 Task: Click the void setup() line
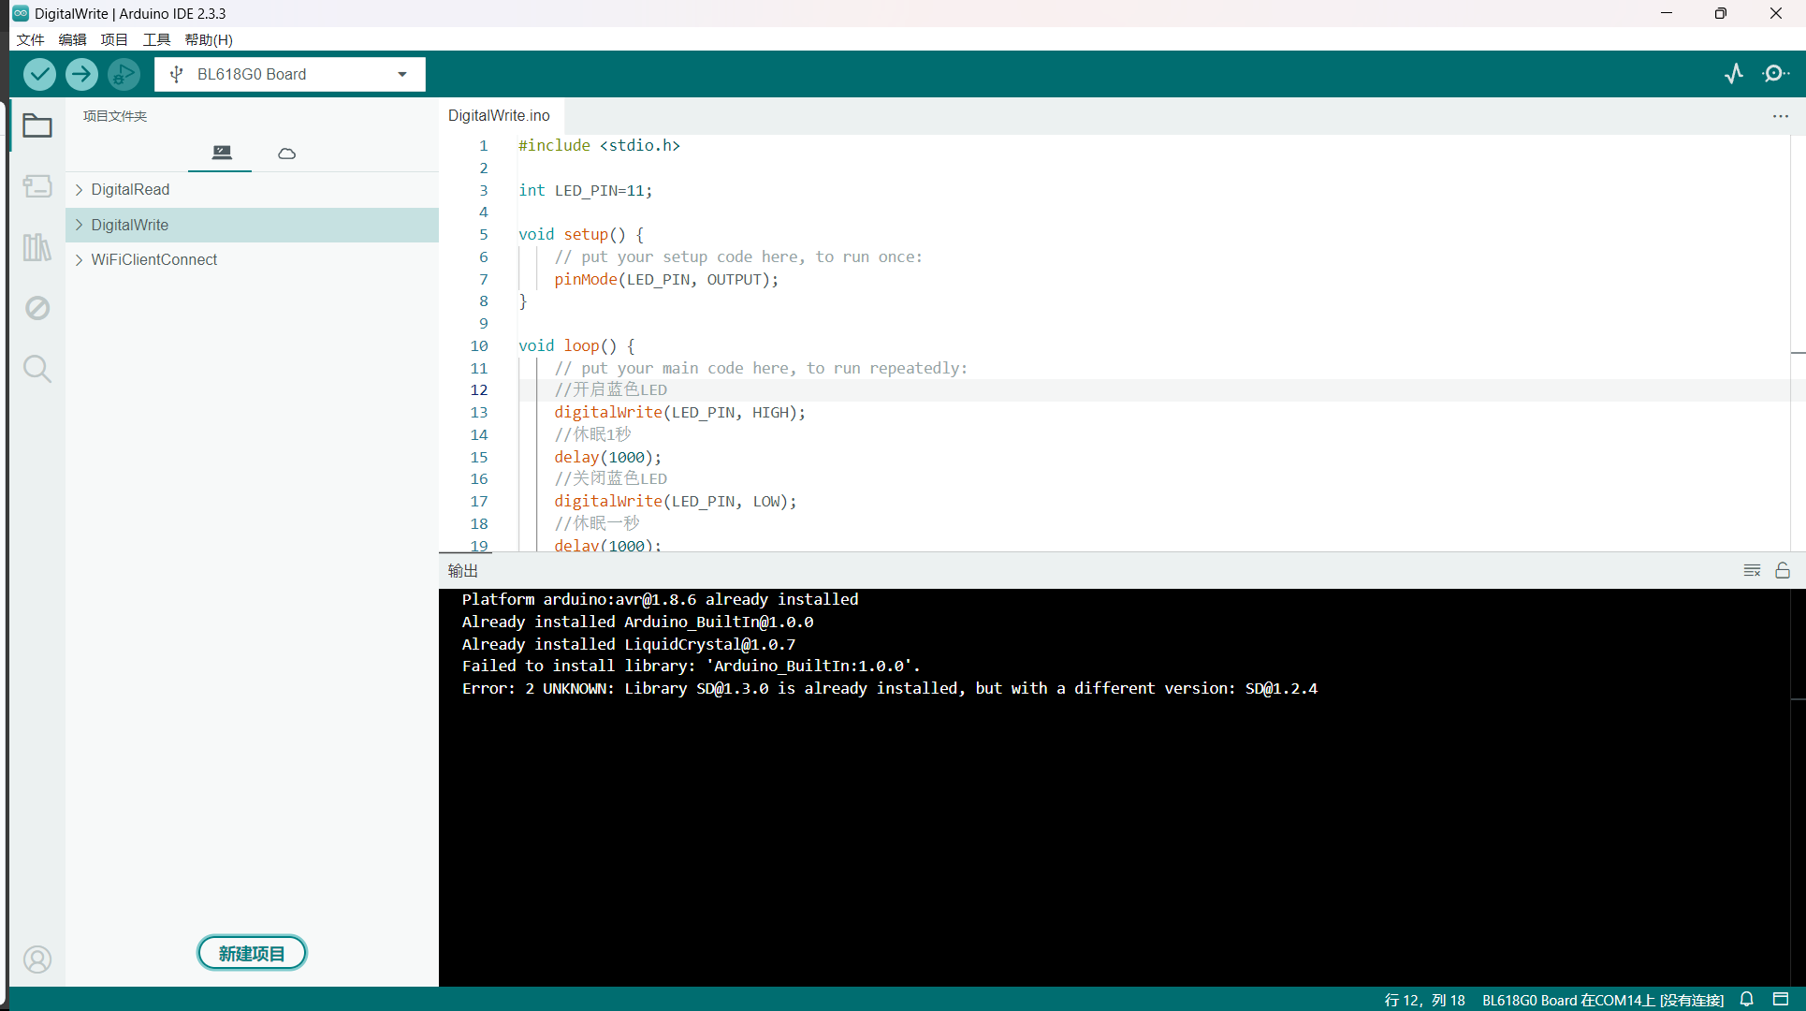tap(580, 235)
